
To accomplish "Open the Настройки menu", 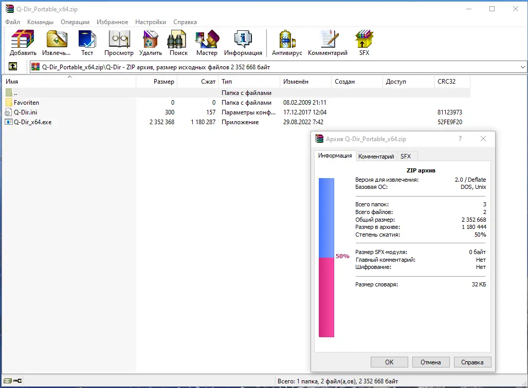I will (151, 22).
